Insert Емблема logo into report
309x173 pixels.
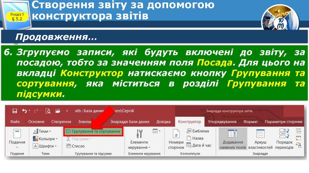point(198,131)
